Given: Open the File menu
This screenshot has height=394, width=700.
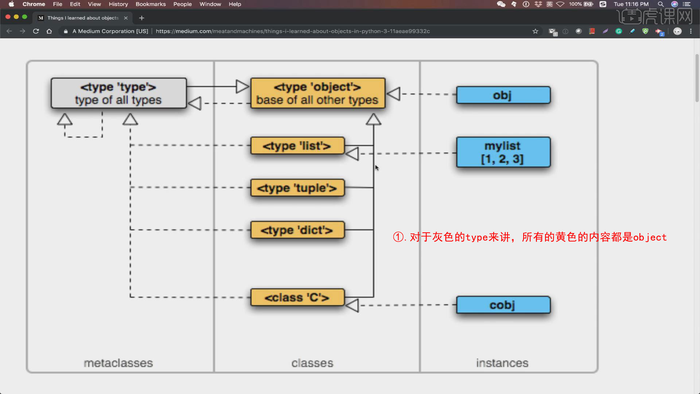Looking at the screenshot, I should pos(58,4).
